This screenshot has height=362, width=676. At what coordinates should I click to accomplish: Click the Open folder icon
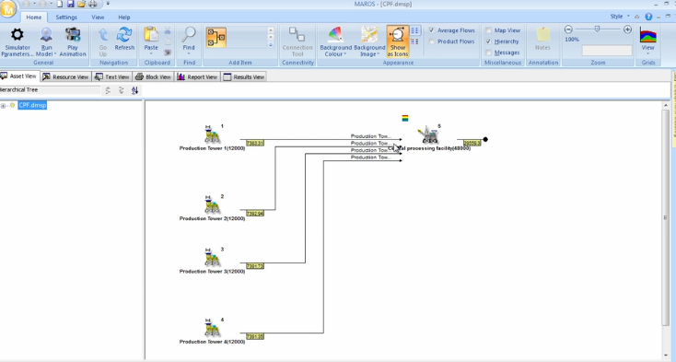click(81, 4)
